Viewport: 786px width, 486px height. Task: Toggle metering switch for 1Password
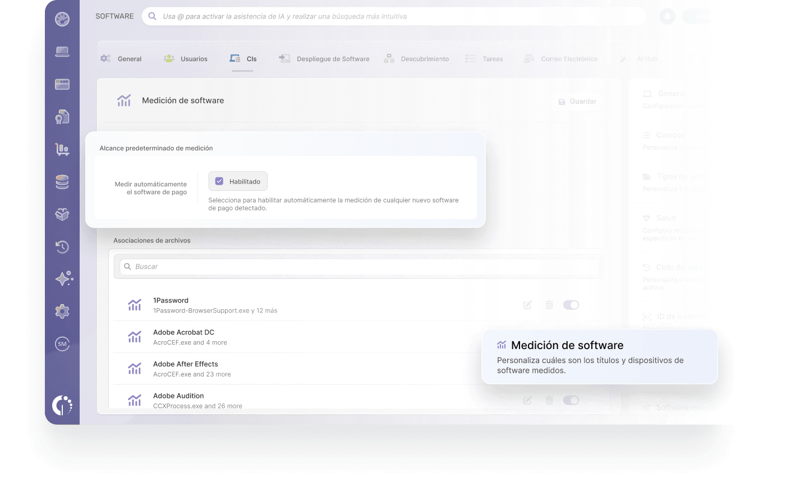pos(571,305)
